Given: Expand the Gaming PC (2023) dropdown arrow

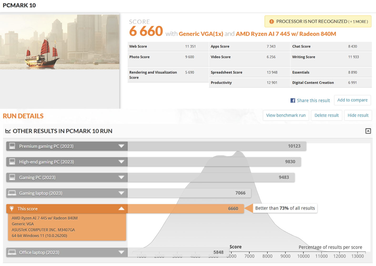Looking at the screenshot, I should [121, 177].
